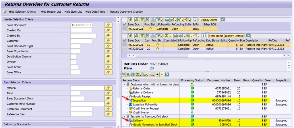Image resolution: width=294 pixels, height=128 pixels.
Task: Select the Credit Memo Request tree row
Action: [x=146, y=108]
